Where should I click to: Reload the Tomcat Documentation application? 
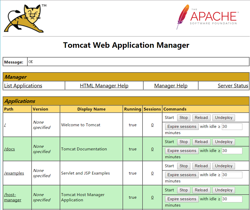[201, 142]
